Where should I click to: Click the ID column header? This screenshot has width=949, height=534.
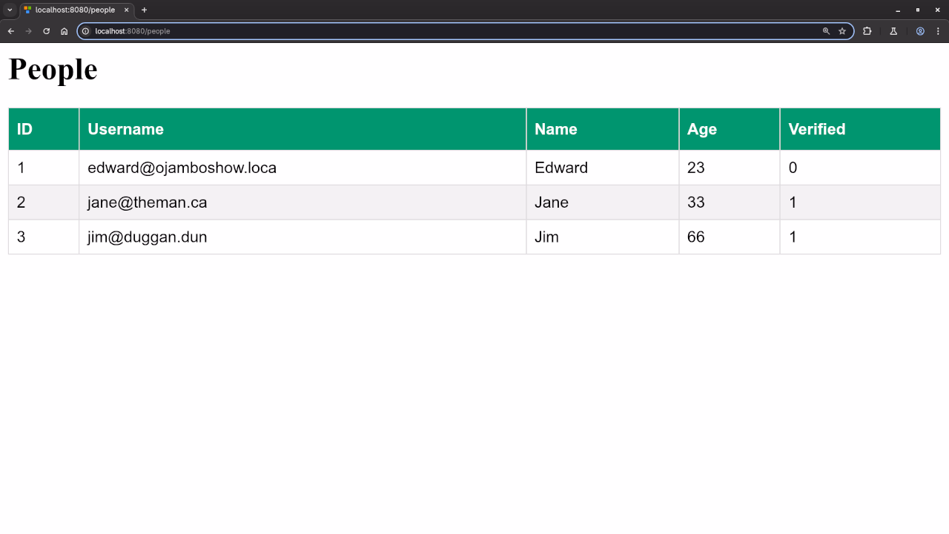(x=44, y=129)
